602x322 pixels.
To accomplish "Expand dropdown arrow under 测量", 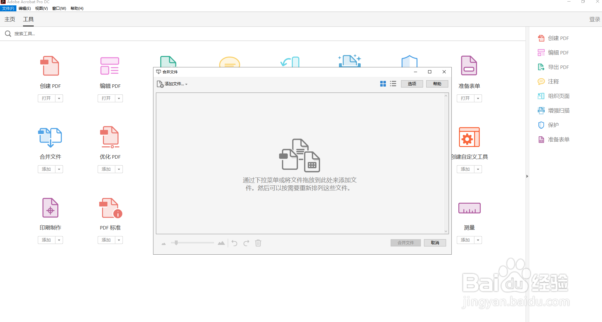I will pos(478,240).
